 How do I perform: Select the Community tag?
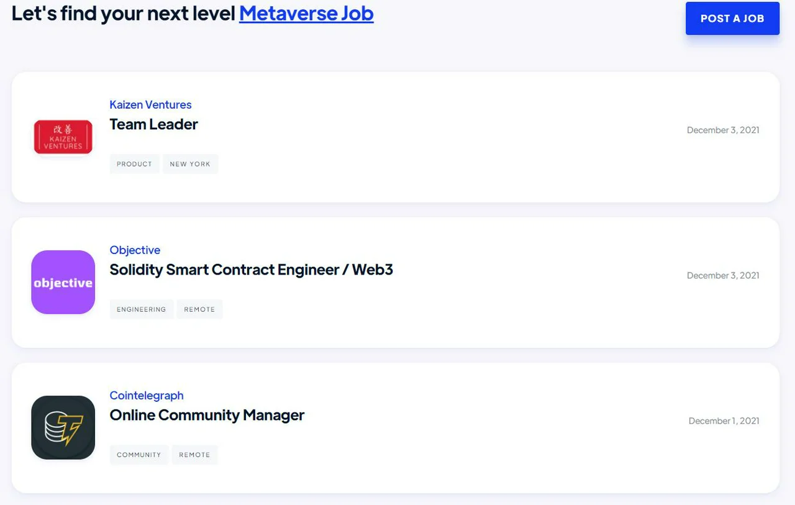[139, 455]
